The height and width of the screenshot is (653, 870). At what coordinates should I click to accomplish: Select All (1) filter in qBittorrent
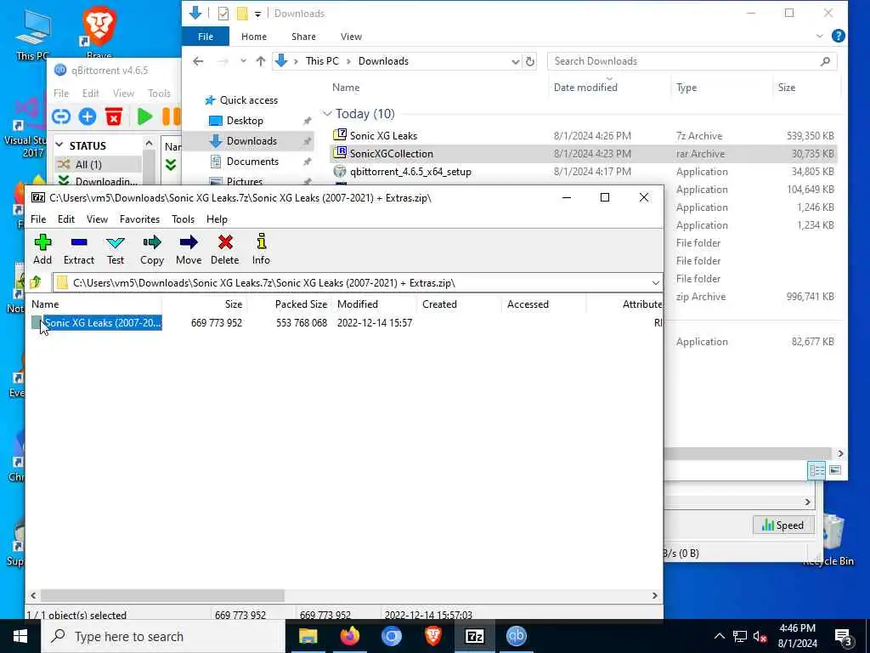(x=88, y=164)
